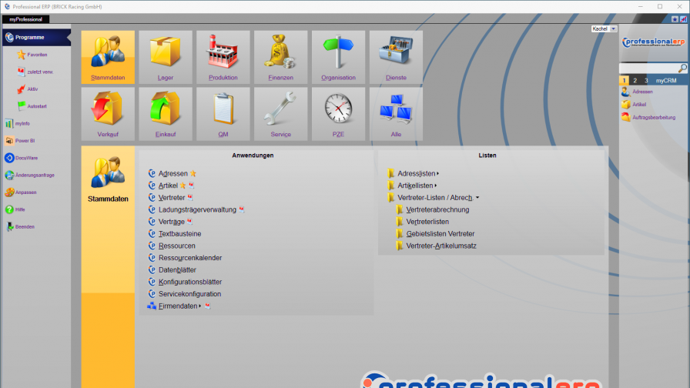The width and height of the screenshot is (690, 388).
Task: Select page 2 tab in myCRM panel
Action: pyautogui.click(x=635, y=80)
